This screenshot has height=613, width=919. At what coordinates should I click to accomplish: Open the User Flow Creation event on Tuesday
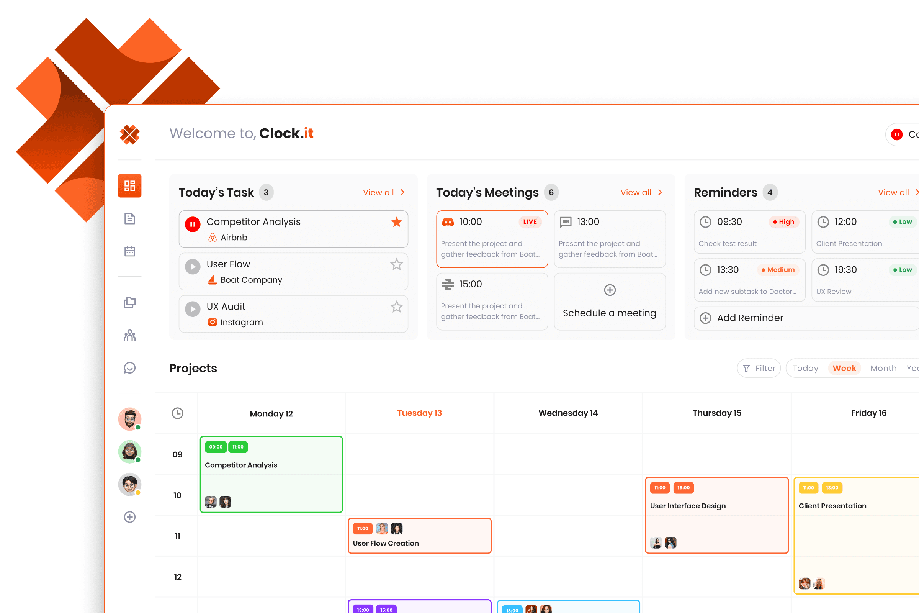419,536
